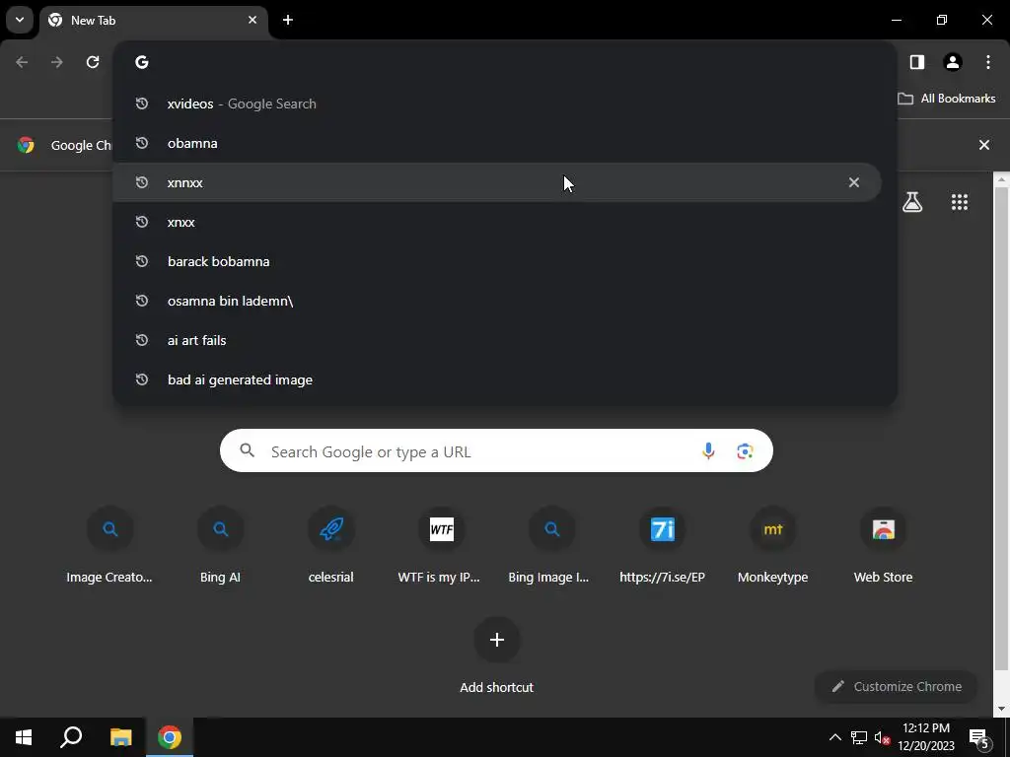Viewport: 1010px width, 757px height.
Task: Click the muted volume tray icon
Action: click(882, 737)
